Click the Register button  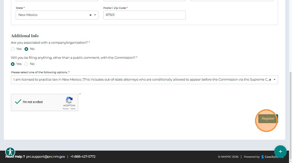coord(268,119)
